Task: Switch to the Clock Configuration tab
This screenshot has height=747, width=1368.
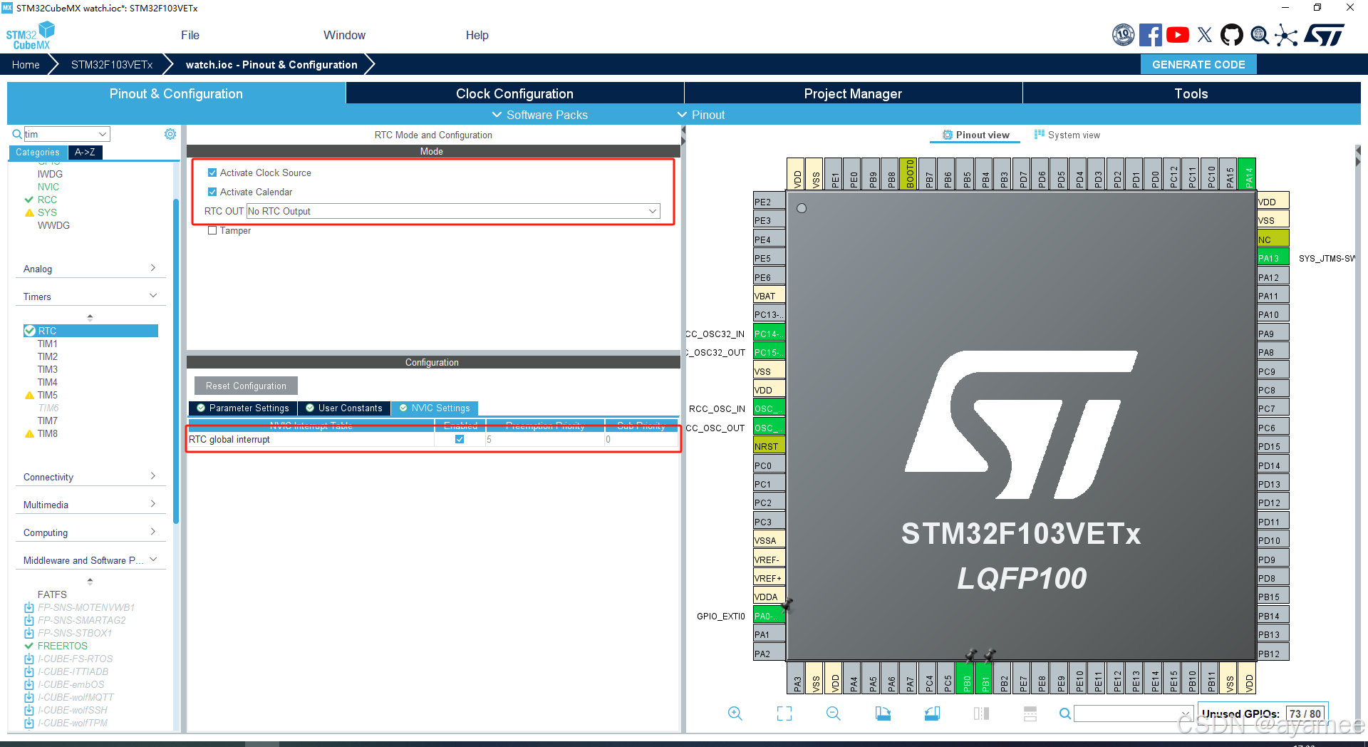Action: (x=514, y=93)
